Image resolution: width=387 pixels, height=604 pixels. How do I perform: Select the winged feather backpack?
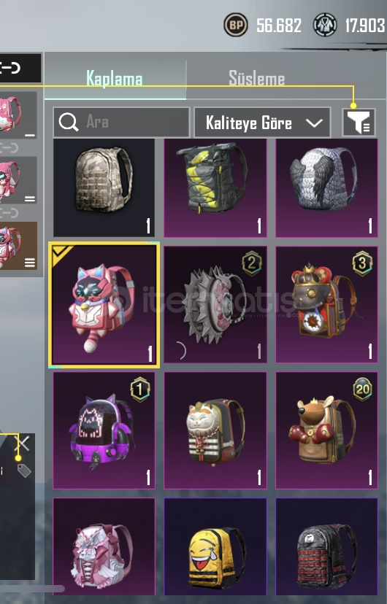pyautogui.click(x=326, y=188)
